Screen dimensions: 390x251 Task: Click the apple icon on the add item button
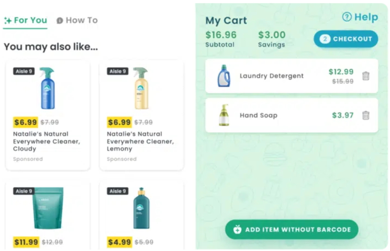click(237, 229)
